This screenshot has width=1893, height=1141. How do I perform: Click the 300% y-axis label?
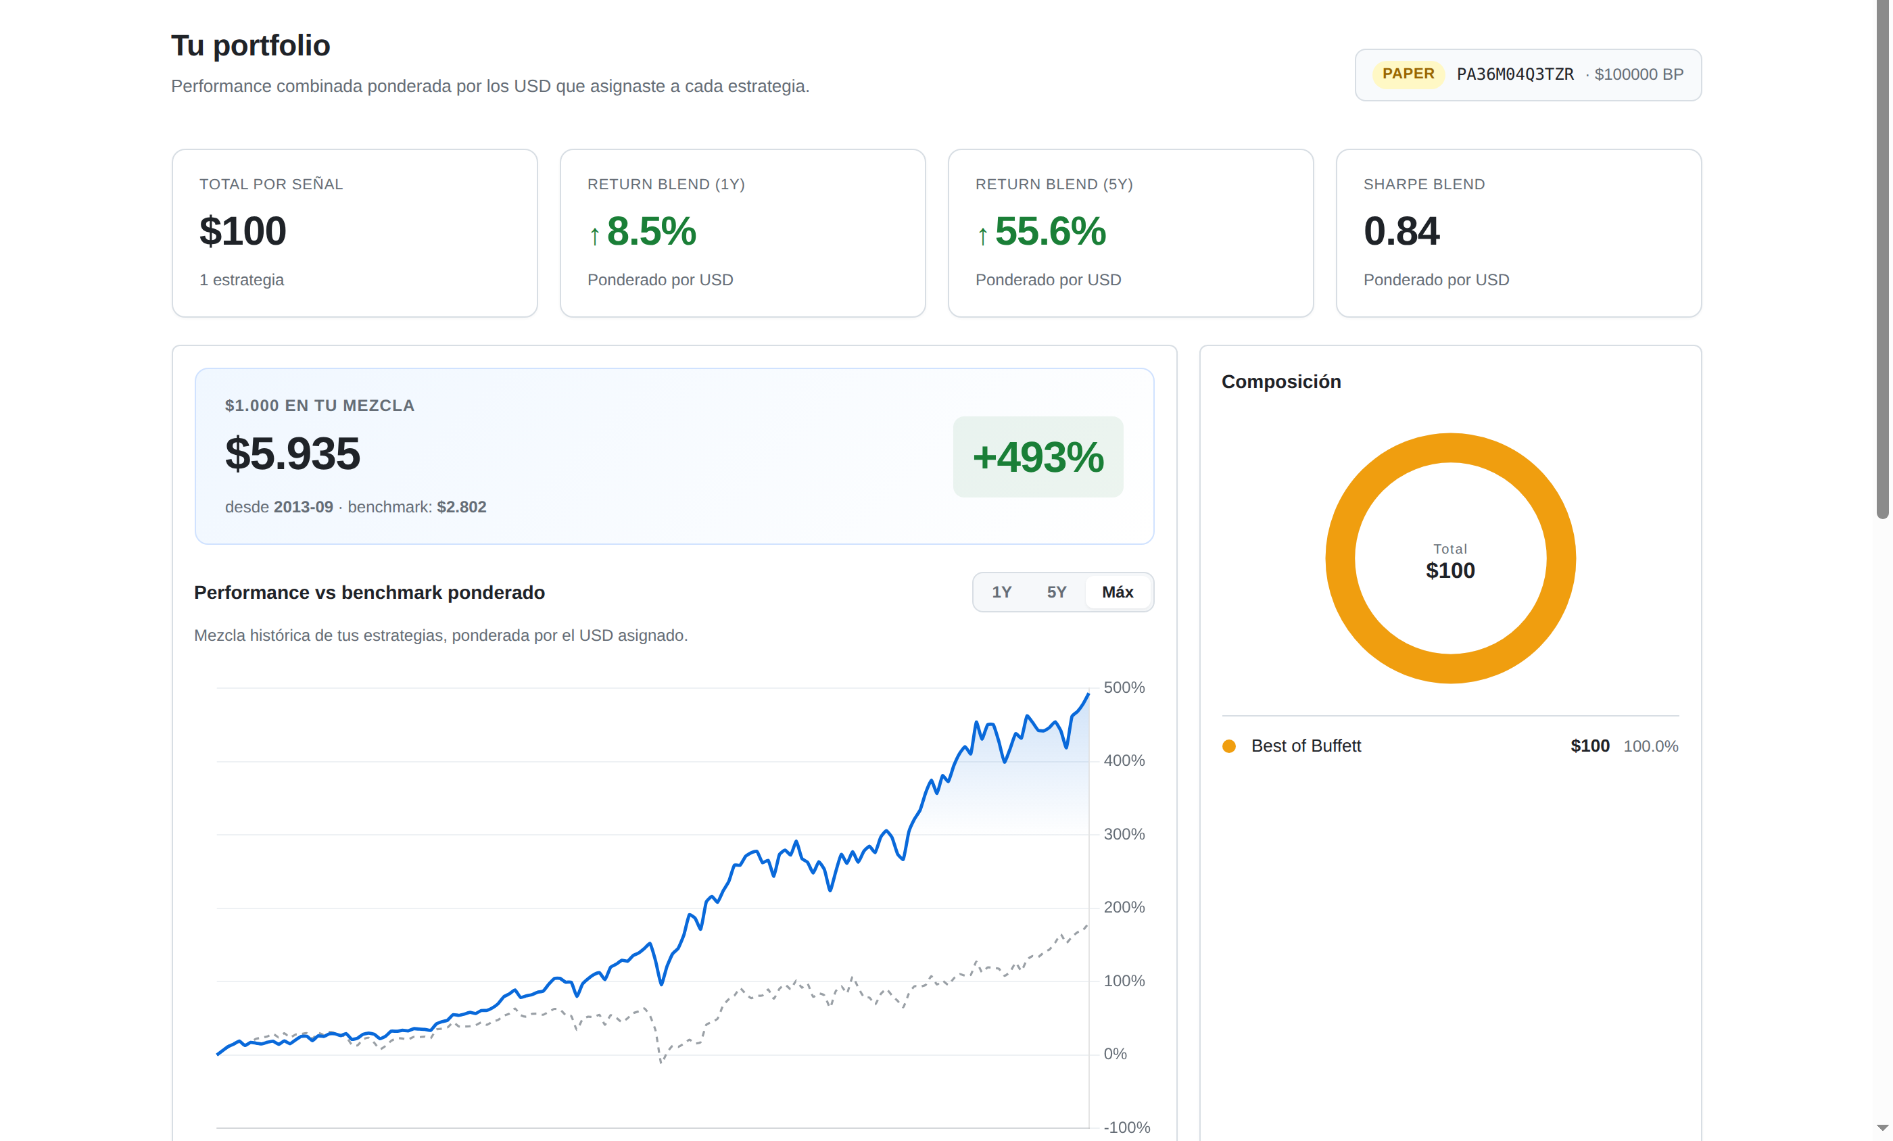click(1123, 834)
